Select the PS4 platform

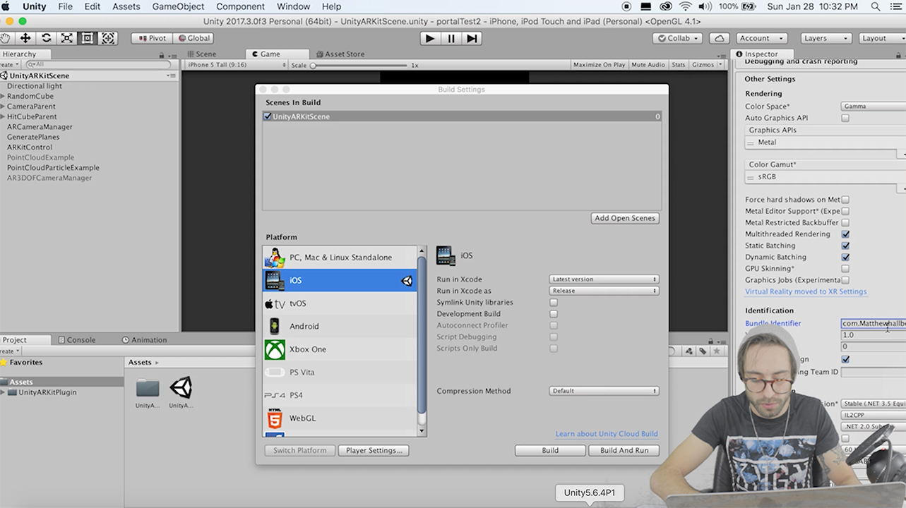point(340,395)
